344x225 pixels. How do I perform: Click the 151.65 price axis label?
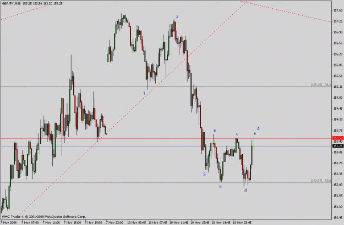click(338, 196)
